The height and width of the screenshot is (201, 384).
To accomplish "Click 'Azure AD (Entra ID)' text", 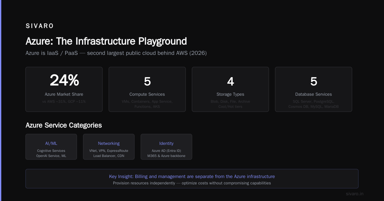I will click(166, 151).
